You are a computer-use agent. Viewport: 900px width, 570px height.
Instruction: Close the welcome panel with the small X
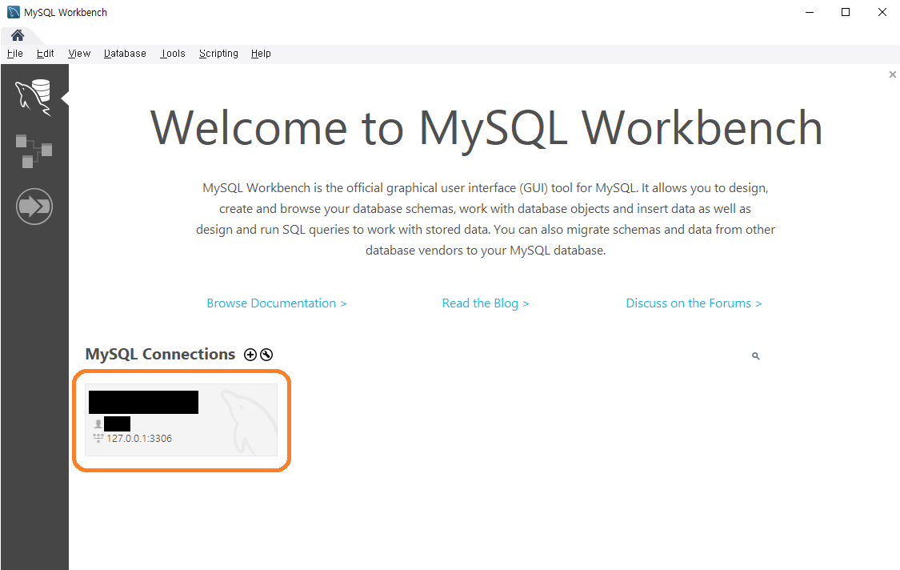coord(893,74)
